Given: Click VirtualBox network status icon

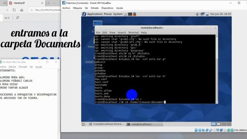Looking at the screenshot, I should 207,130.
